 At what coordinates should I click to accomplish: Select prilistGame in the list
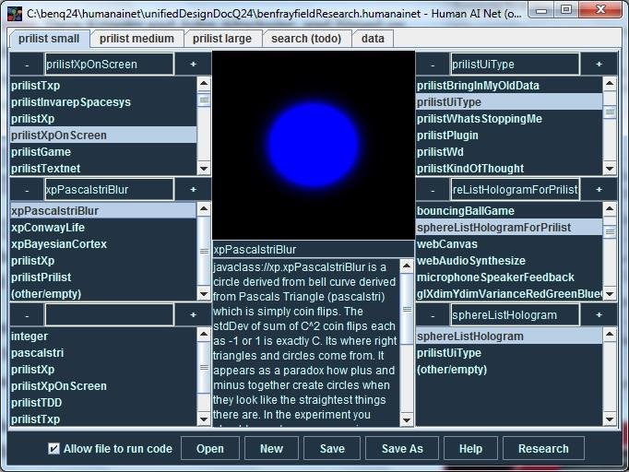pyautogui.click(x=103, y=152)
